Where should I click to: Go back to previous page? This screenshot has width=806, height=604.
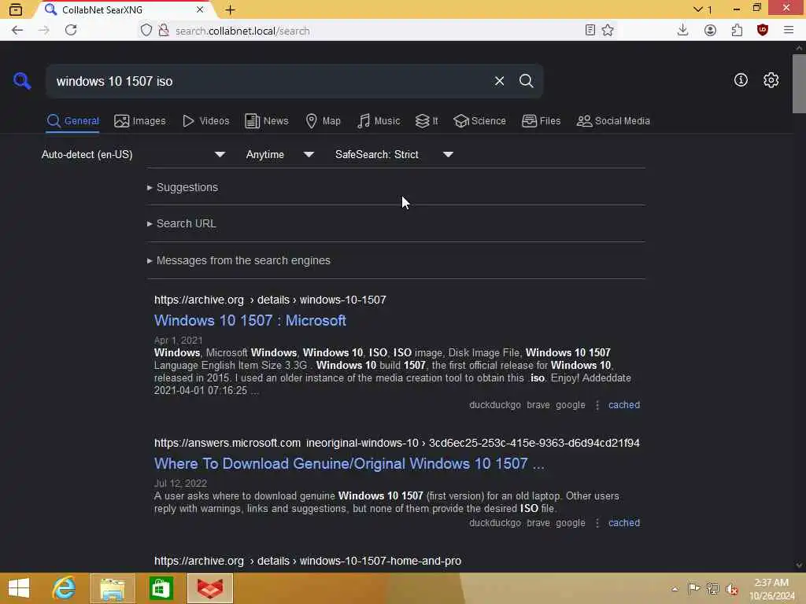tap(17, 31)
